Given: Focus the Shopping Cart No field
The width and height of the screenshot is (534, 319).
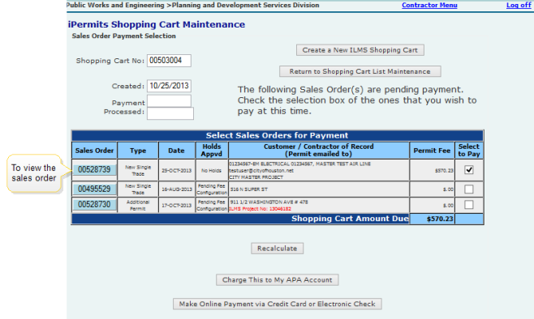Looking at the screenshot, I should [169, 61].
